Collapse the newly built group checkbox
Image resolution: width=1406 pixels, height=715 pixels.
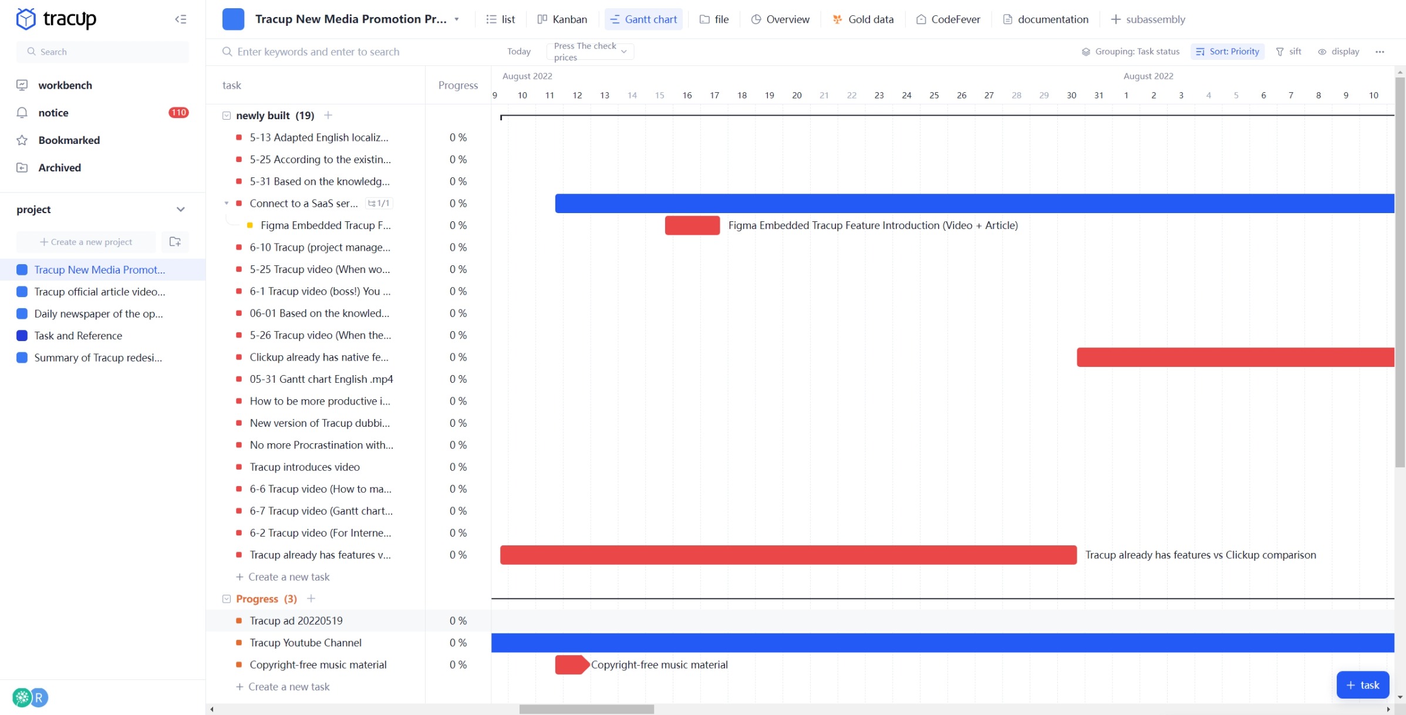point(227,116)
